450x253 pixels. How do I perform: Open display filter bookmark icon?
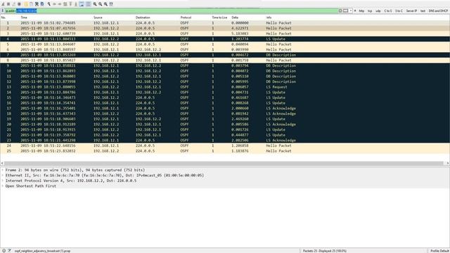click(x=3, y=11)
